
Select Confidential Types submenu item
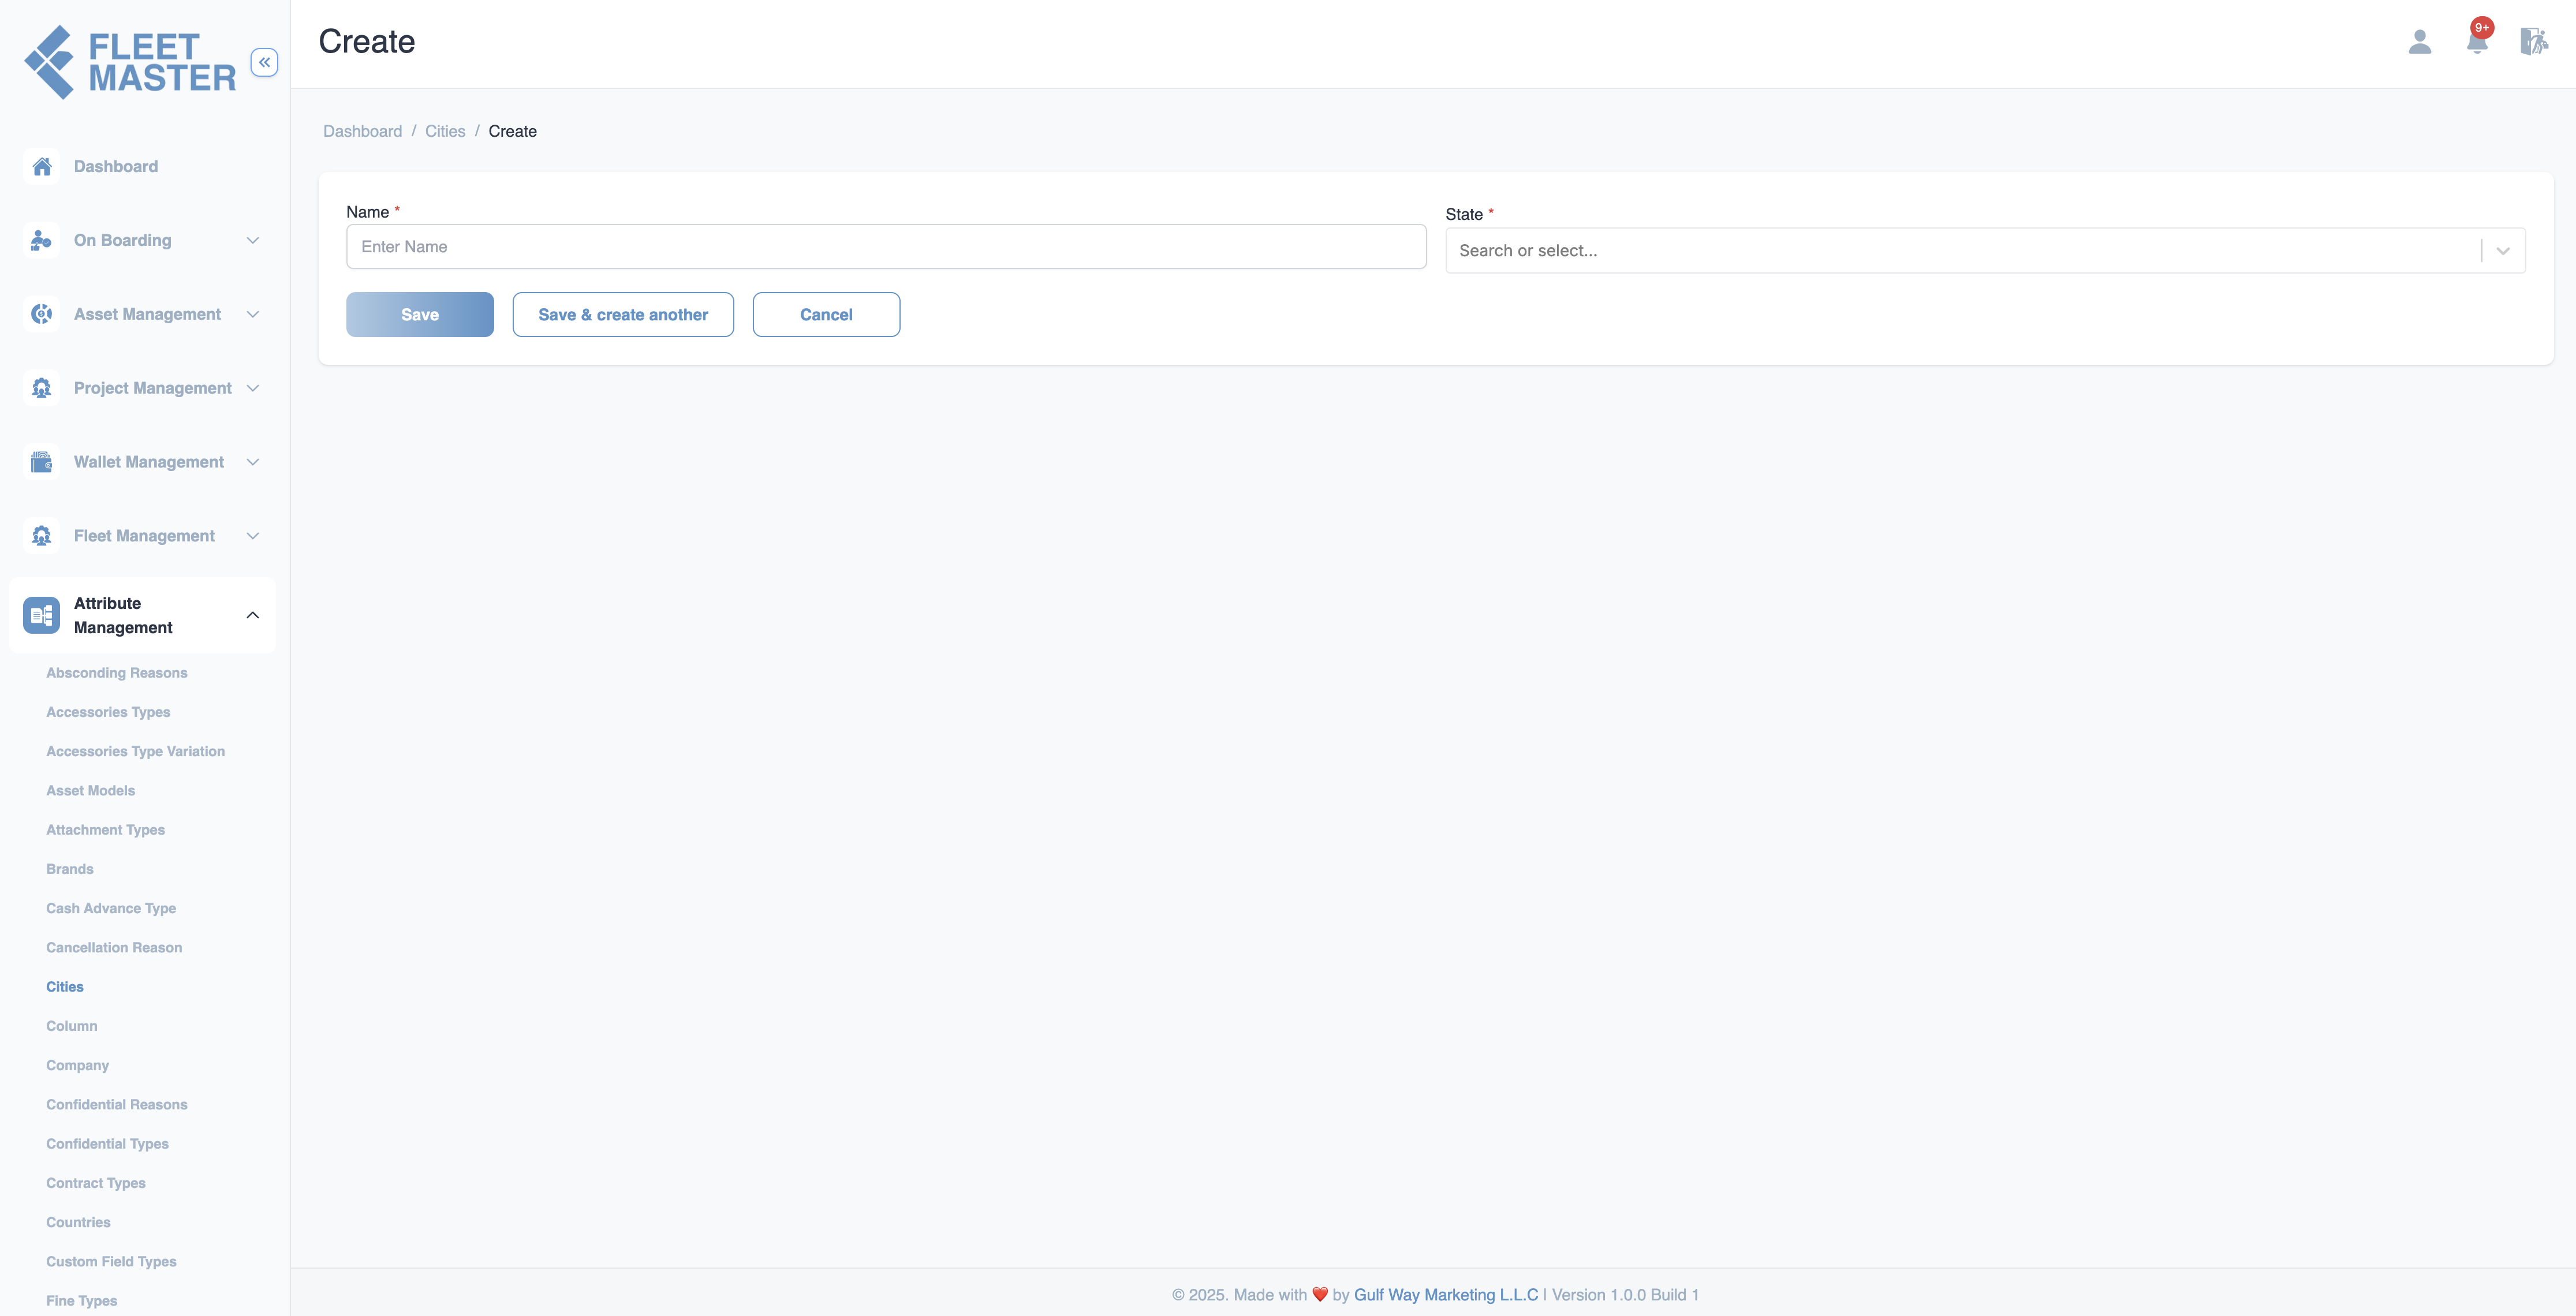click(107, 1144)
